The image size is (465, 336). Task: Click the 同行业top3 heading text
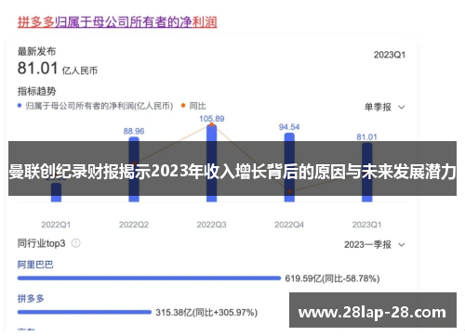(x=41, y=243)
